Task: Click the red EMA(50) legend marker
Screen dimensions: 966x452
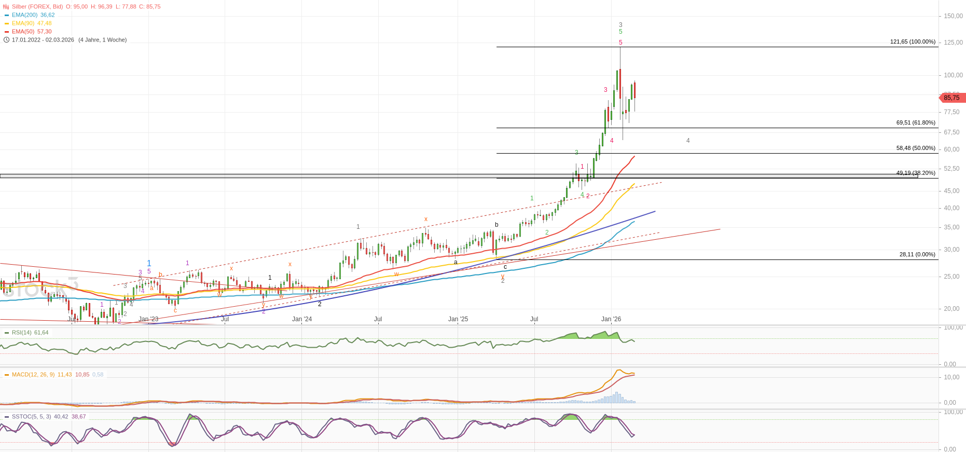Action: click(x=7, y=32)
